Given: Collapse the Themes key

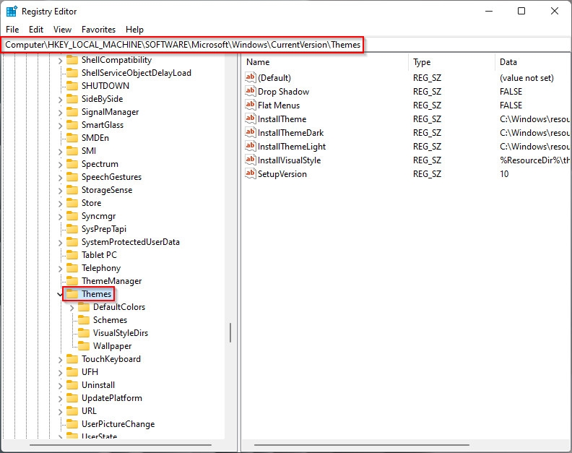Looking at the screenshot, I should tap(60, 294).
